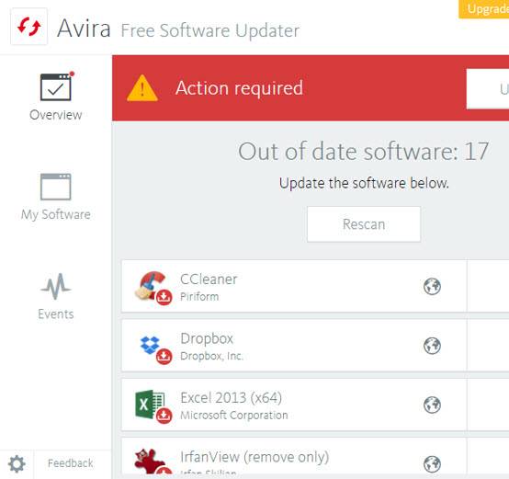Click the yellow warning triangle icon
The width and height of the screenshot is (509, 479).
pyautogui.click(x=142, y=88)
